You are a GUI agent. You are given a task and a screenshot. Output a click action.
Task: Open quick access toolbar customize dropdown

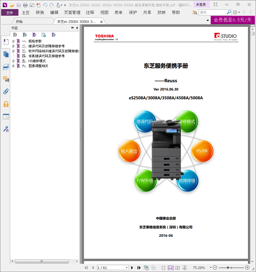click(65, 5)
